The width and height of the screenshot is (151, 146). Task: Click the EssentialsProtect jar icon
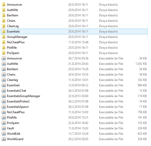pyautogui.click(x=4, y=101)
